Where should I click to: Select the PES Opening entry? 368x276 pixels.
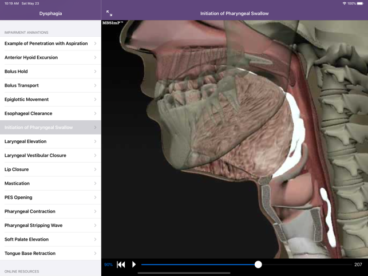point(18,198)
